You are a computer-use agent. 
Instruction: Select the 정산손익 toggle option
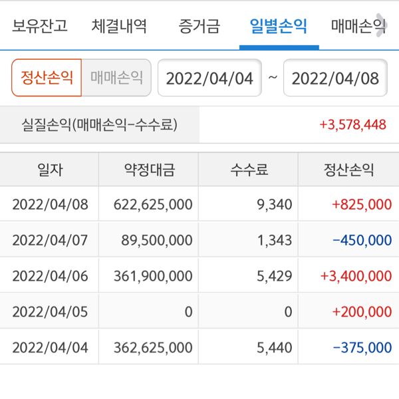point(47,78)
